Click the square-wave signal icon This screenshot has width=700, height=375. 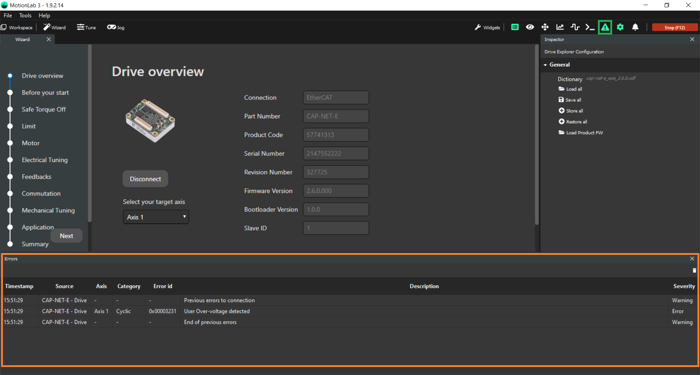575,27
